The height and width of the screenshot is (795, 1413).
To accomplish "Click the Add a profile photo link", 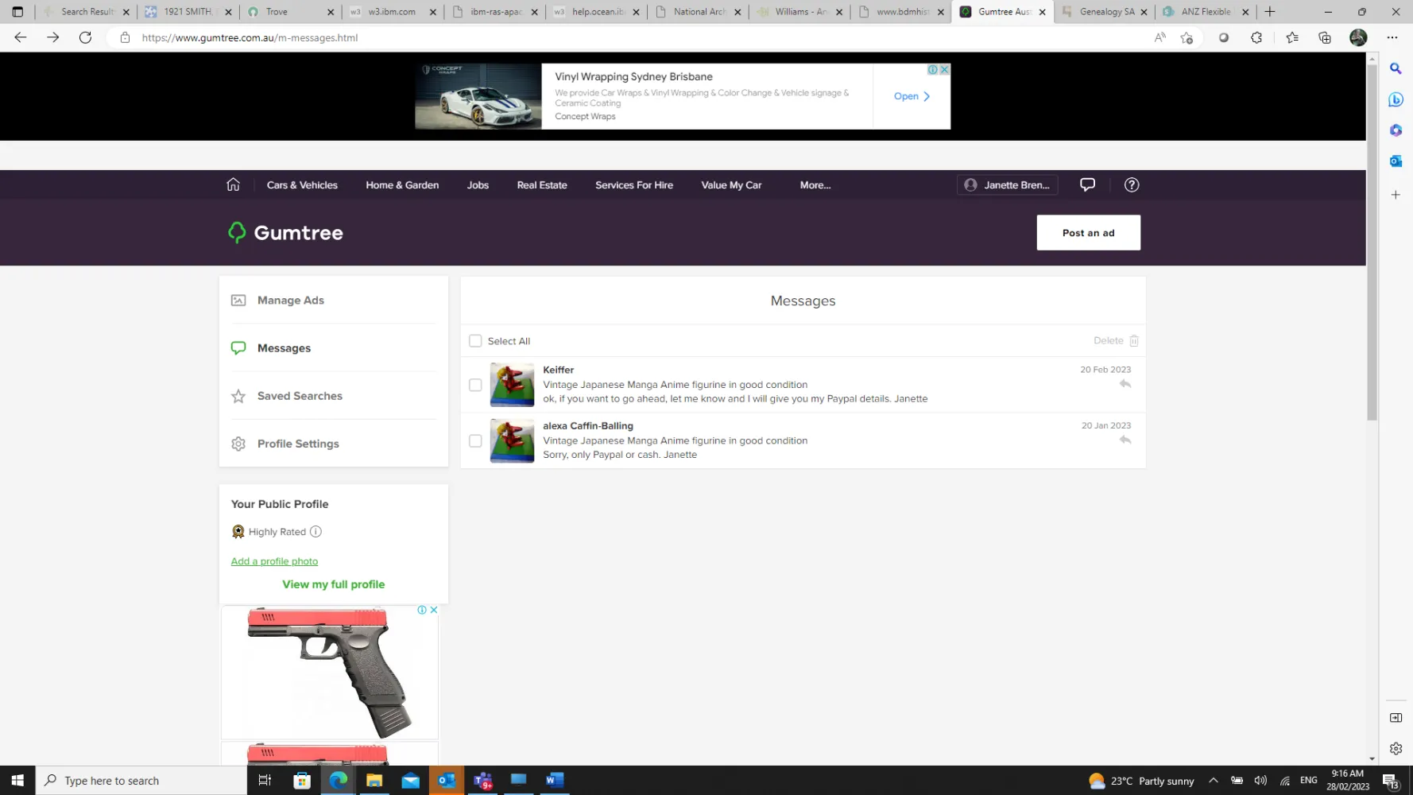I will tap(274, 561).
